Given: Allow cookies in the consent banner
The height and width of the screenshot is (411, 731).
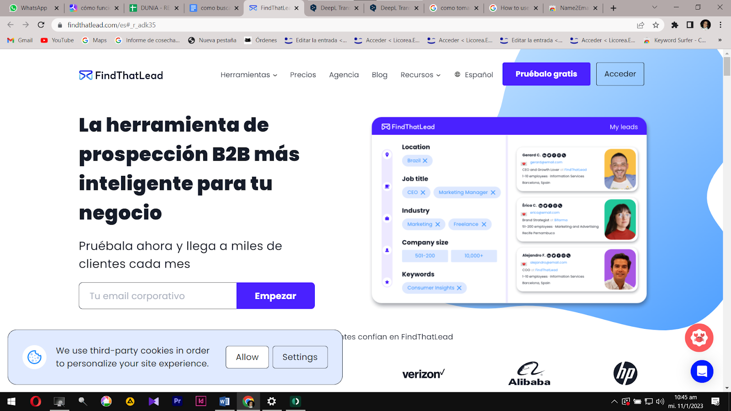Looking at the screenshot, I should 247,357.
